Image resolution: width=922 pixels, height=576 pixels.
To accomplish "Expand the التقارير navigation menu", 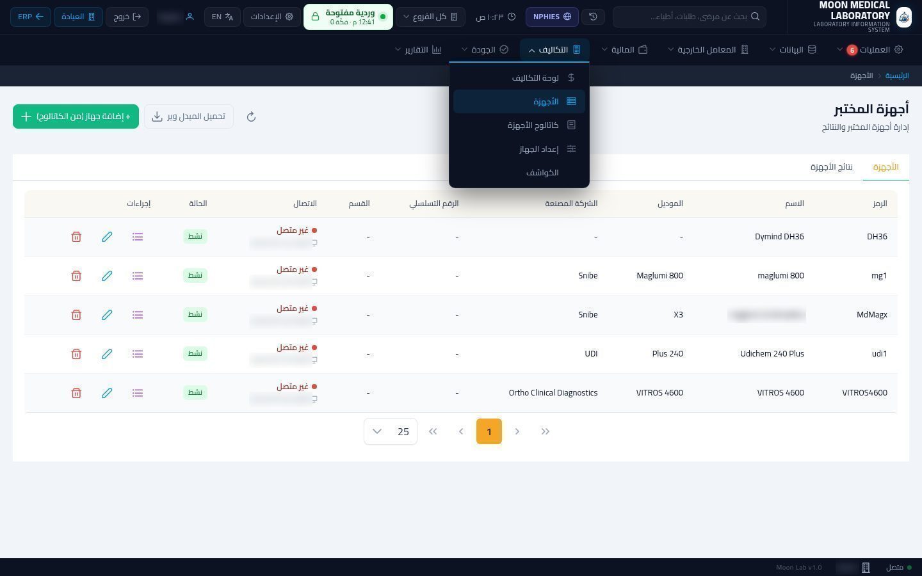I will coord(418,49).
